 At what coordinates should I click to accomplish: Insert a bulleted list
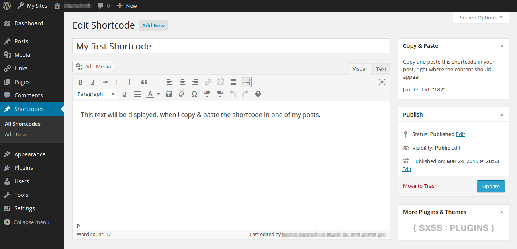click(119, 82)
